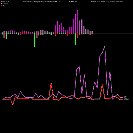This screenshot has height=133, width=133.
Task: Click the MunafaSutra.com text in header
Action: [116, 2]
